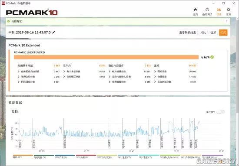Click the pencil icon to rename result
The width and height of the screenshot is (239, 166).
coord(53,33)
